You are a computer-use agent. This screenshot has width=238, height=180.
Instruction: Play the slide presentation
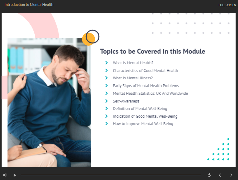(15, 175)
